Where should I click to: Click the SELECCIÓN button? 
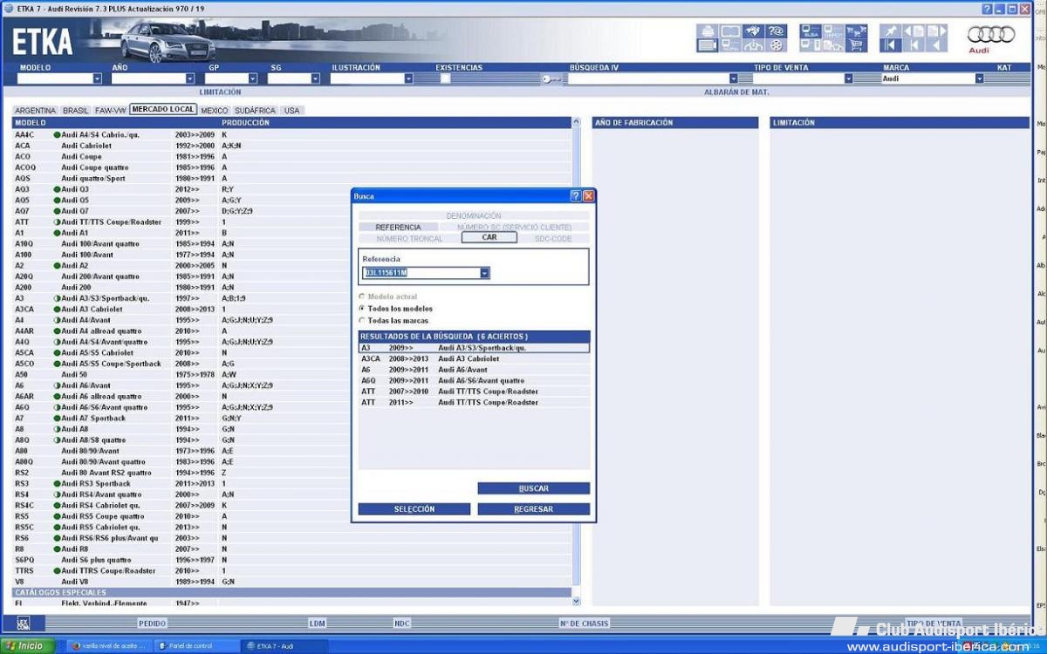[x=414, y=509]
